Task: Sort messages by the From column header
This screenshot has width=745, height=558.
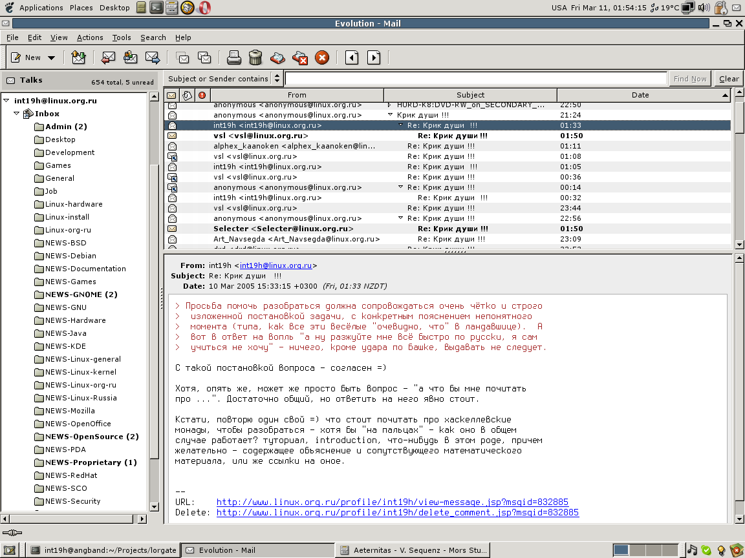Action: pyautogui.click(x=297, y=96)
